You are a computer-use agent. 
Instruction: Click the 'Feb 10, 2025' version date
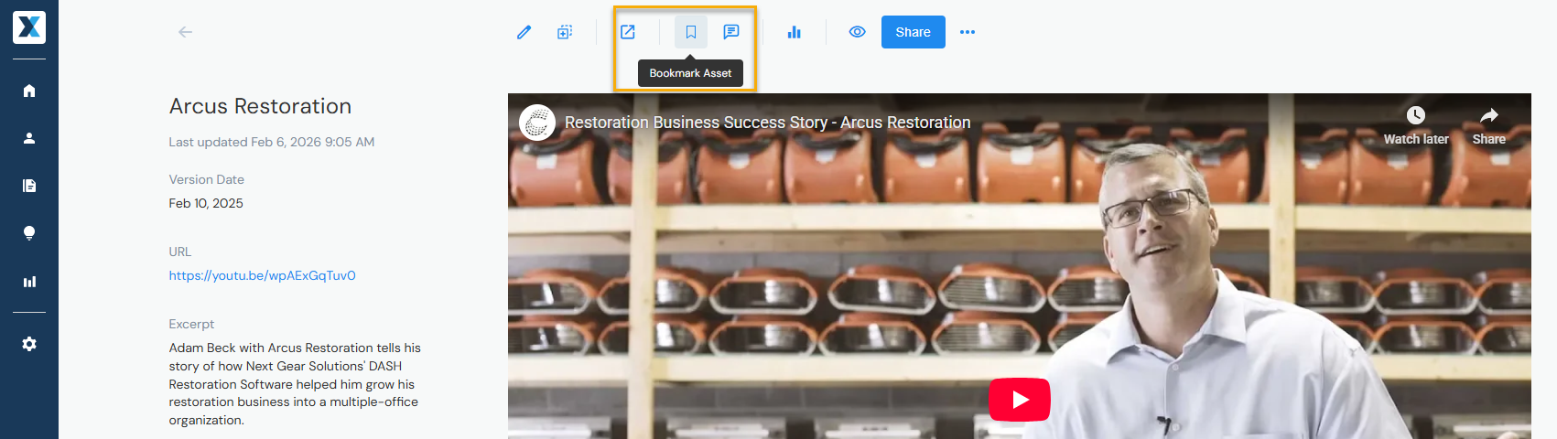(x=206, y=203)
